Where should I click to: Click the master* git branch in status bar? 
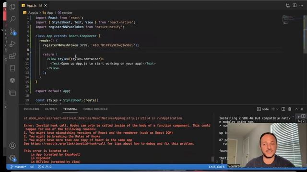18,167
